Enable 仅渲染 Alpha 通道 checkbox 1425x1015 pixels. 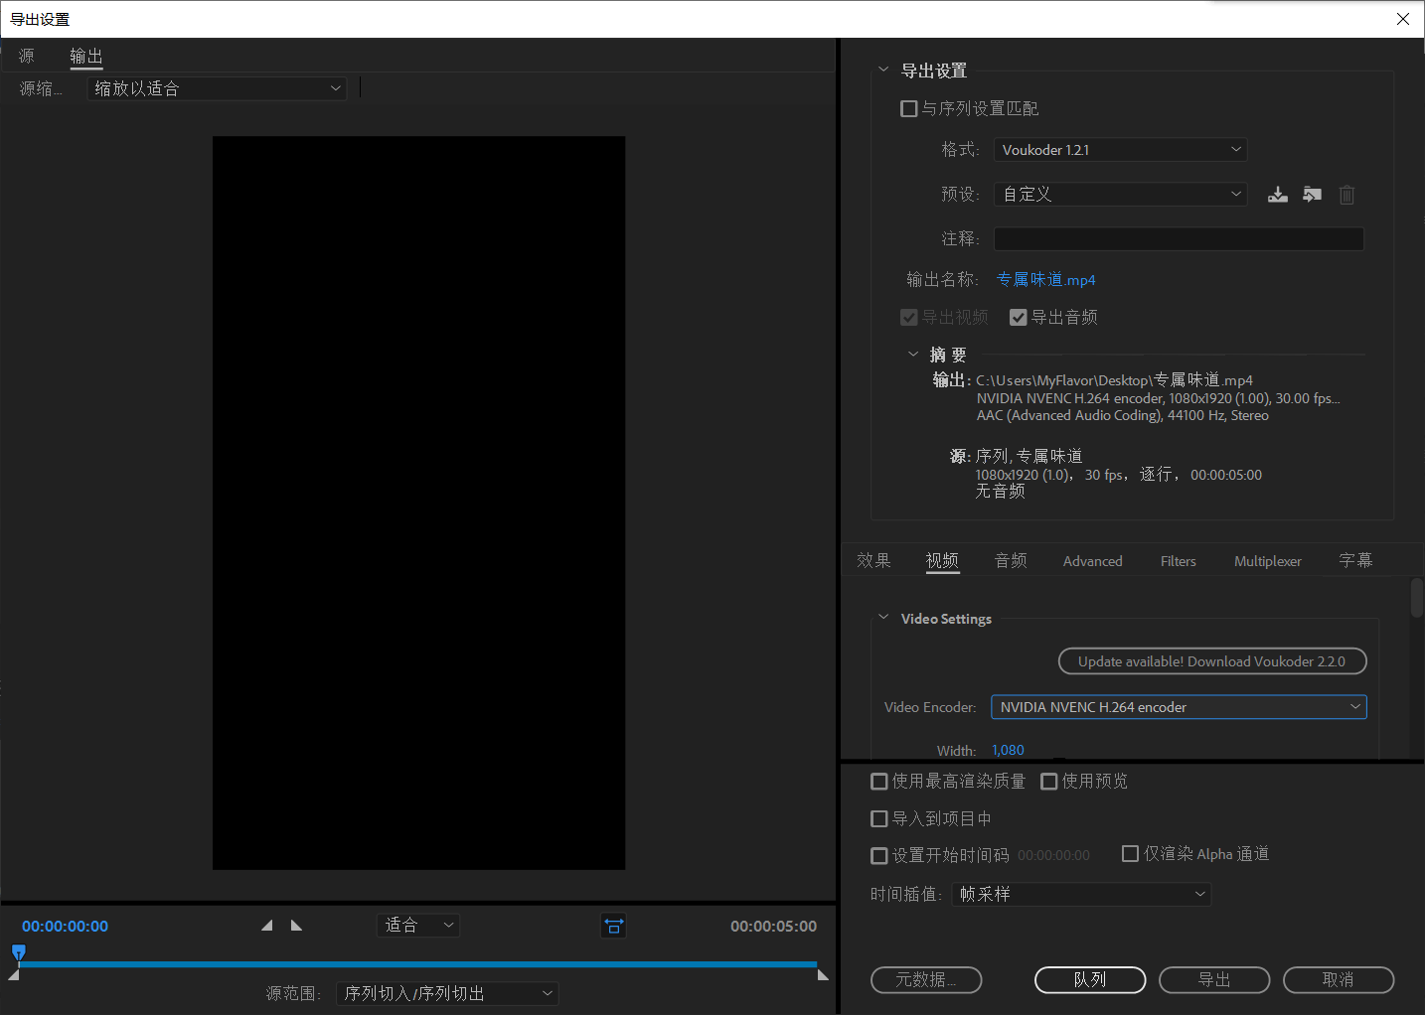coord(1130,853)
